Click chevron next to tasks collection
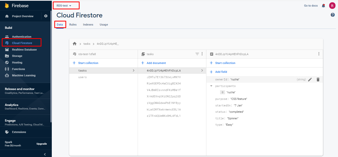338x157 pixels. (x=134, y=71)
